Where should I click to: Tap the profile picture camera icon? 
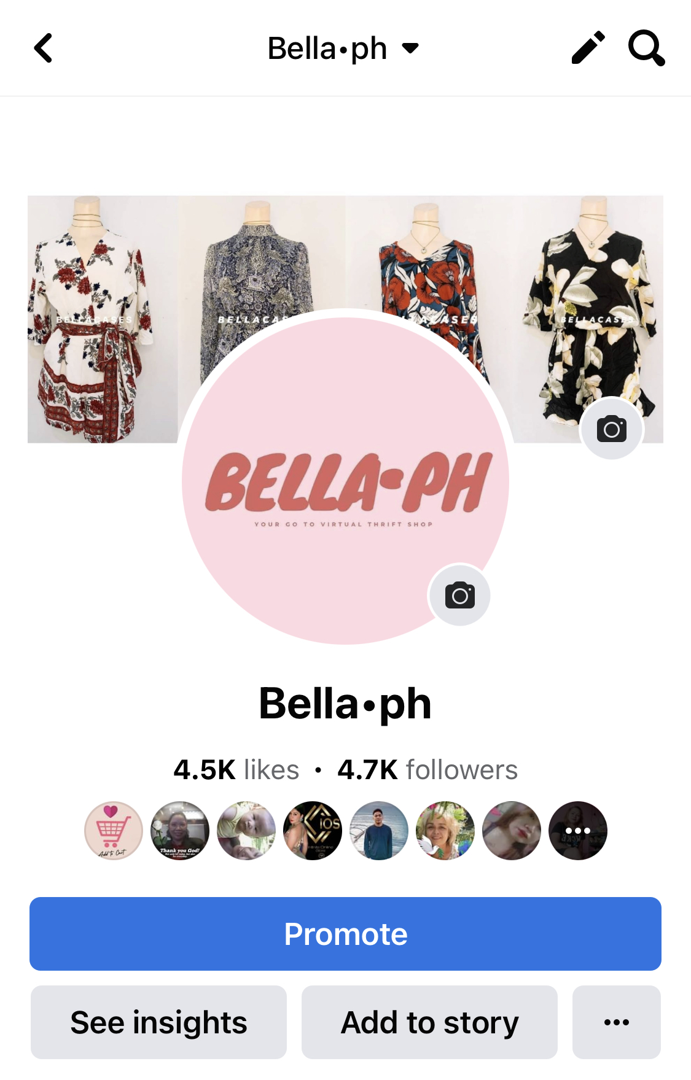coord(460,595)
